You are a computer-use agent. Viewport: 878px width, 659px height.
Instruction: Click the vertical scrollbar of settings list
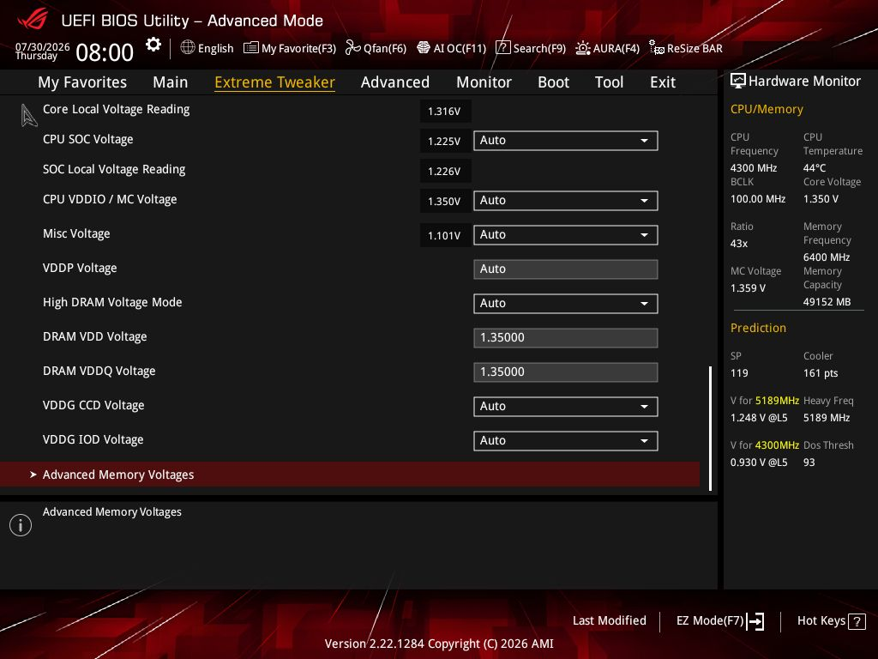[710, 429]
